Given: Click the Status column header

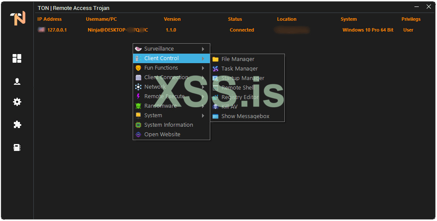Looking at the screenshot, I should point(235,19).
